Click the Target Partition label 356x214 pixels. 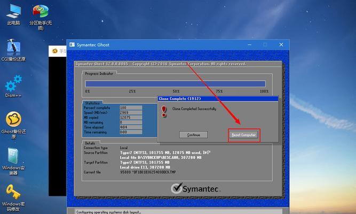click(x=96, y=162)
